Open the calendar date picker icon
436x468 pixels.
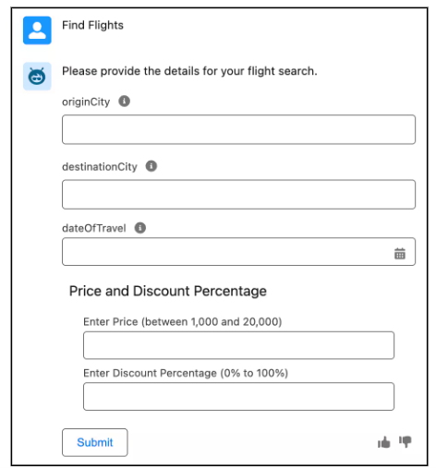point(400,253)
